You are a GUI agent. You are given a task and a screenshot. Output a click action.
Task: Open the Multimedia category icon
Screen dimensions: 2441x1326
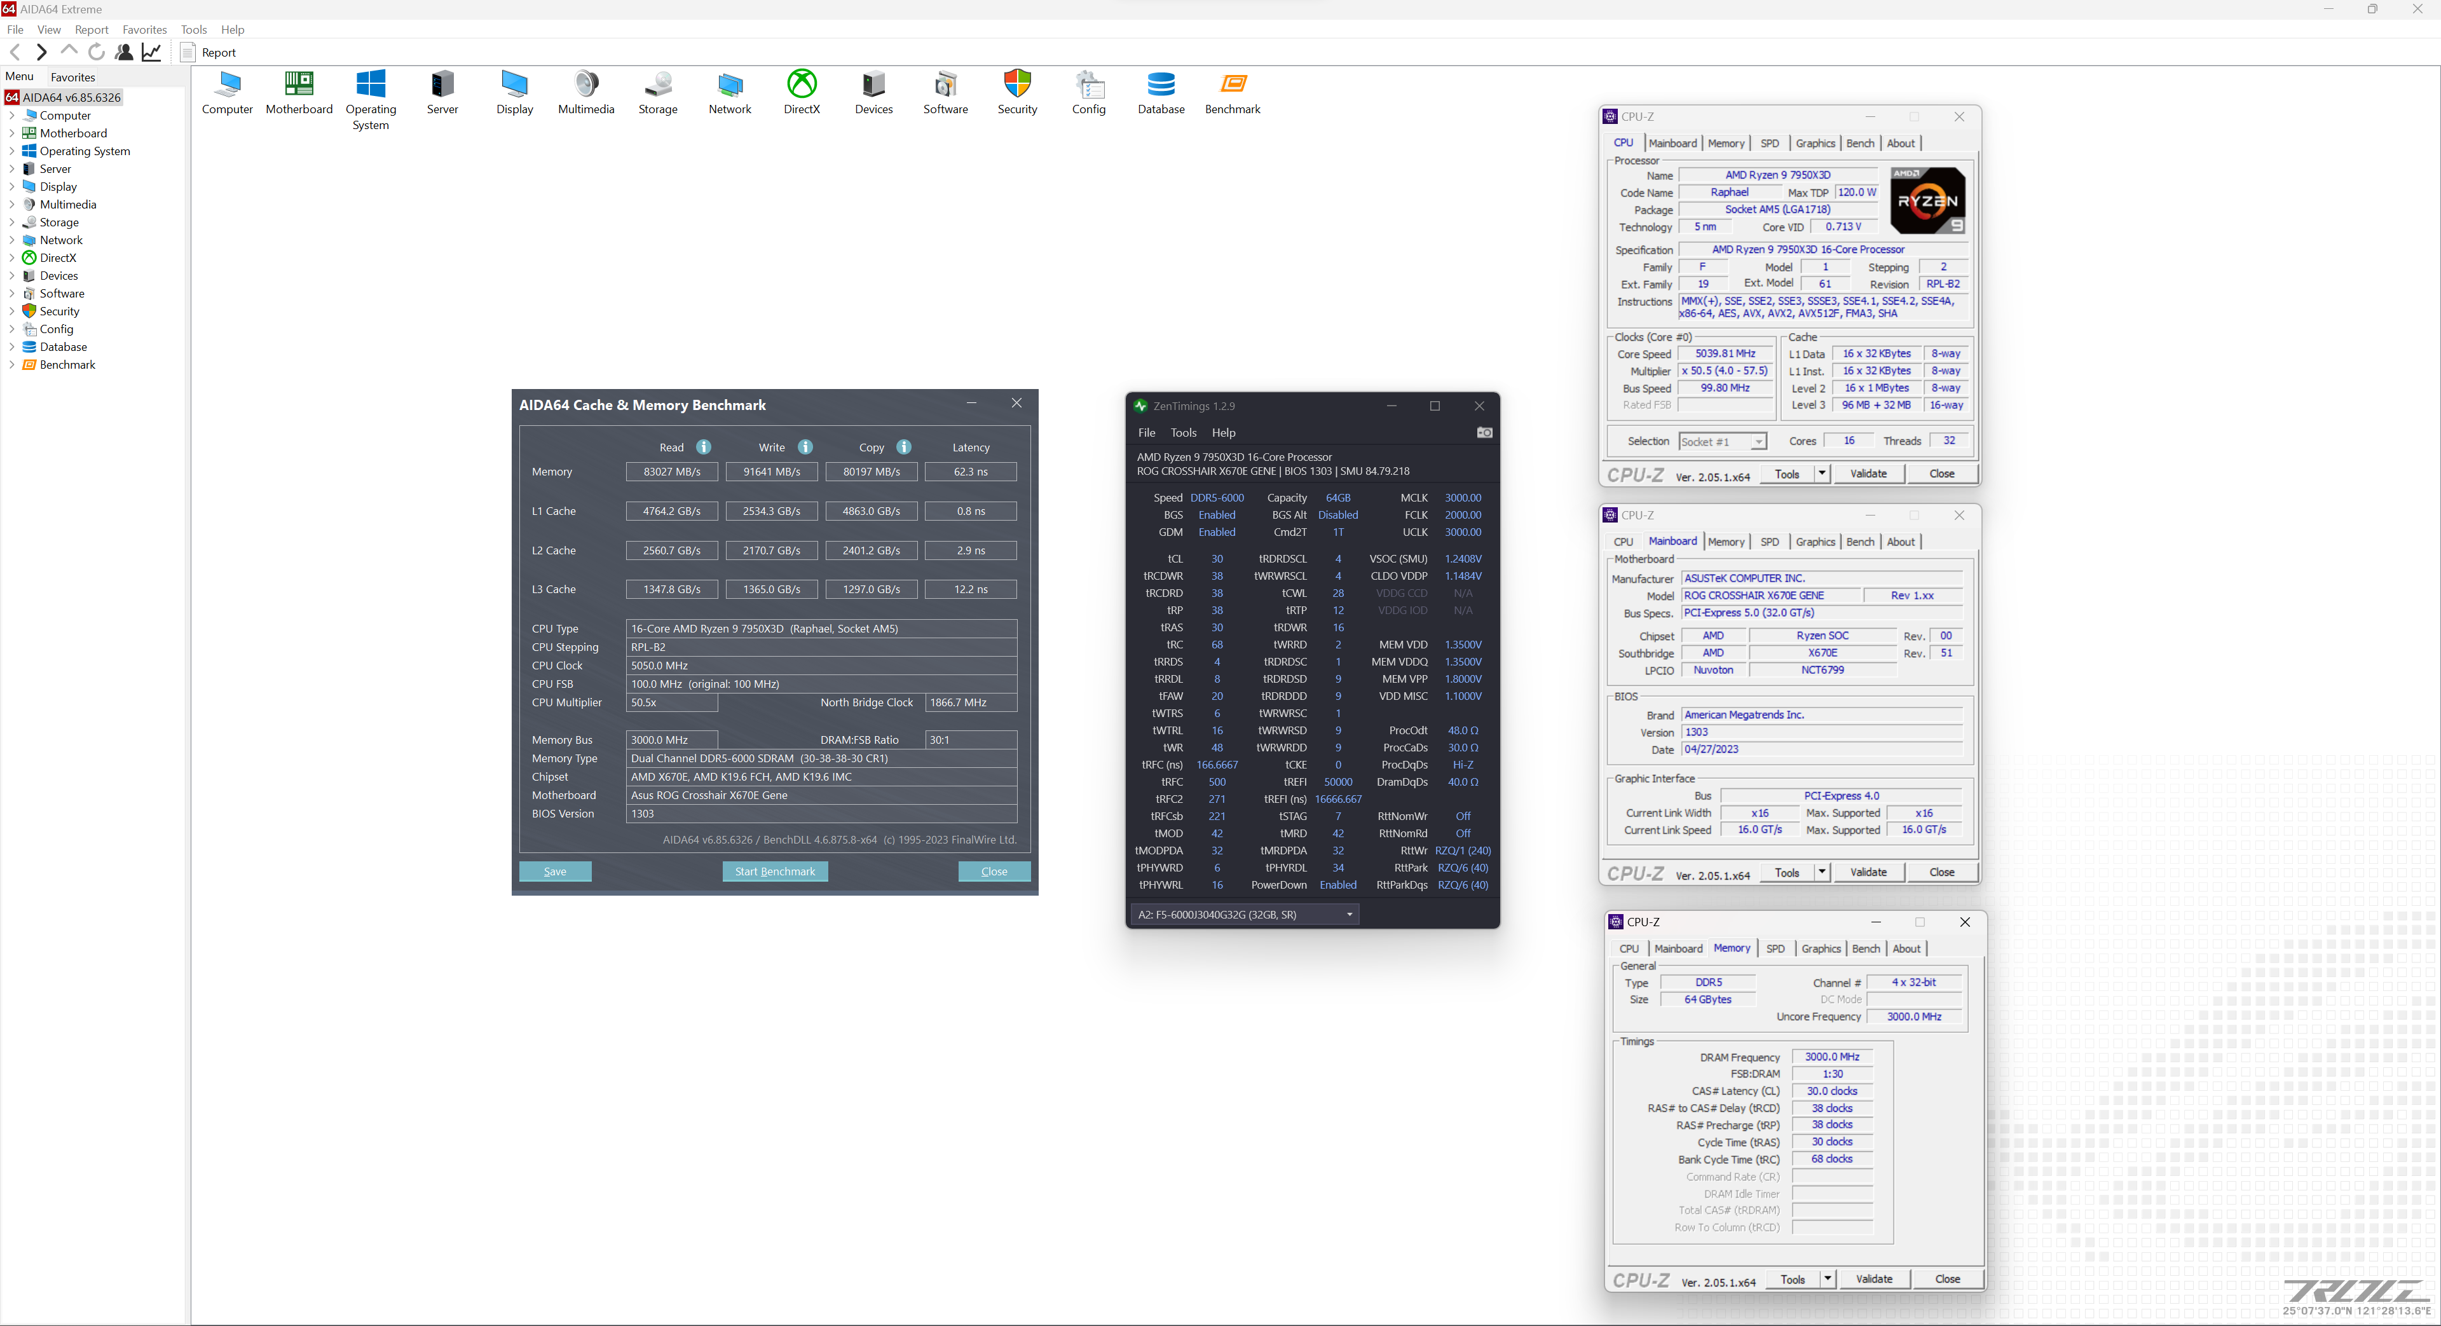[587, 93]
